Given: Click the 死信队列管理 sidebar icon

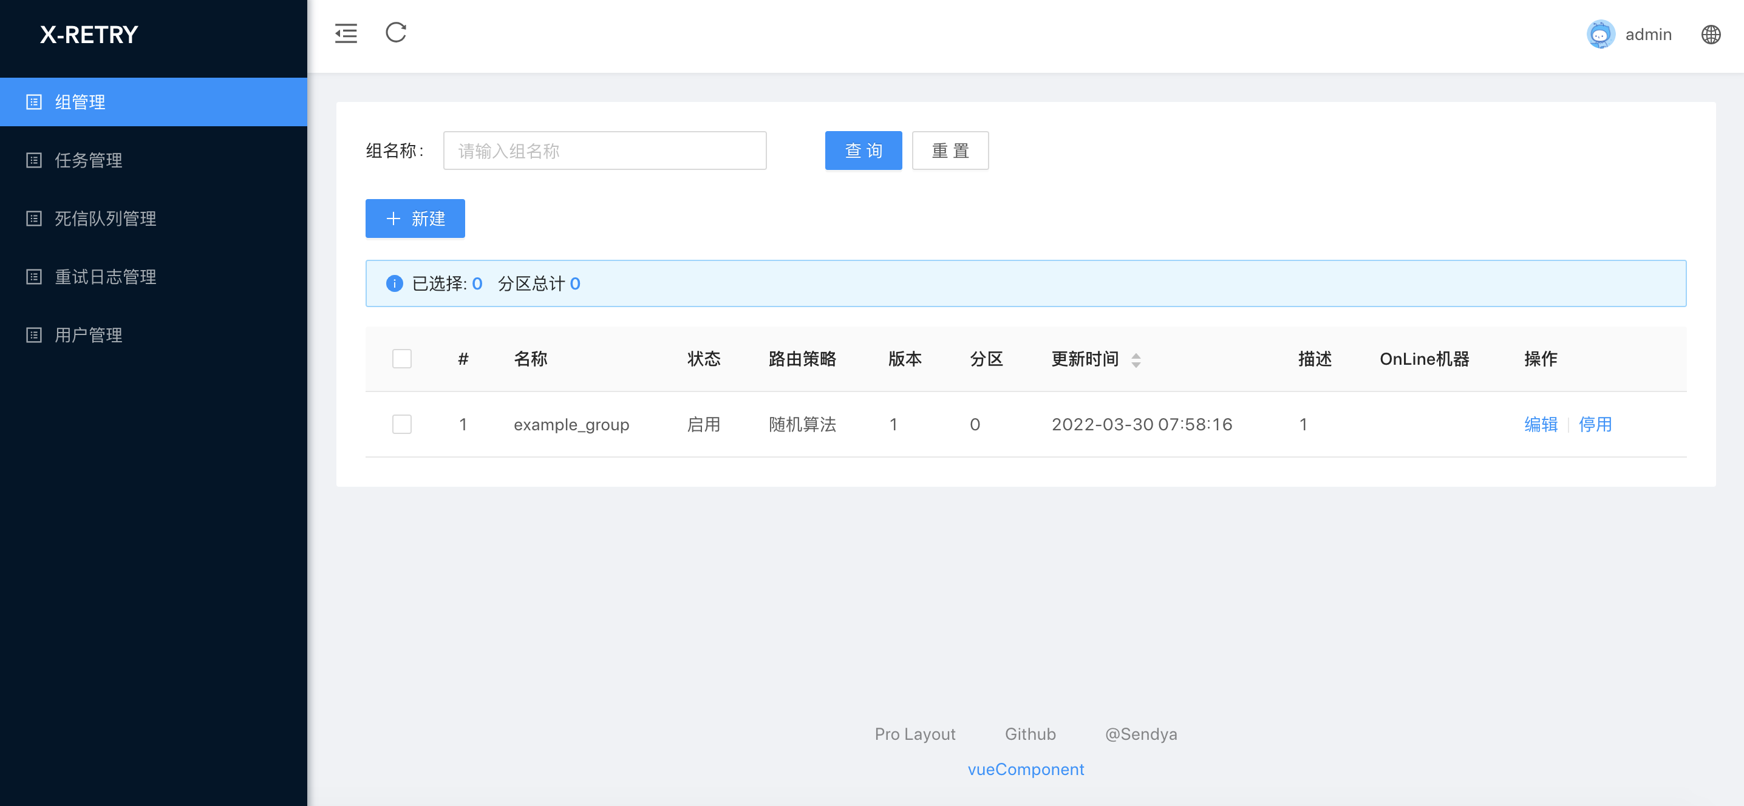Looking at the screenshot, I should tap(34, 218).
